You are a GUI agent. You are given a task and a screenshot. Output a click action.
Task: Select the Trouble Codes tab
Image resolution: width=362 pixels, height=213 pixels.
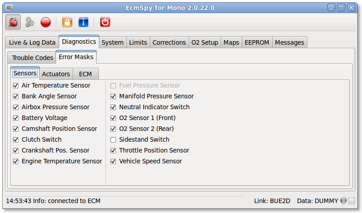tap(32, 58)
